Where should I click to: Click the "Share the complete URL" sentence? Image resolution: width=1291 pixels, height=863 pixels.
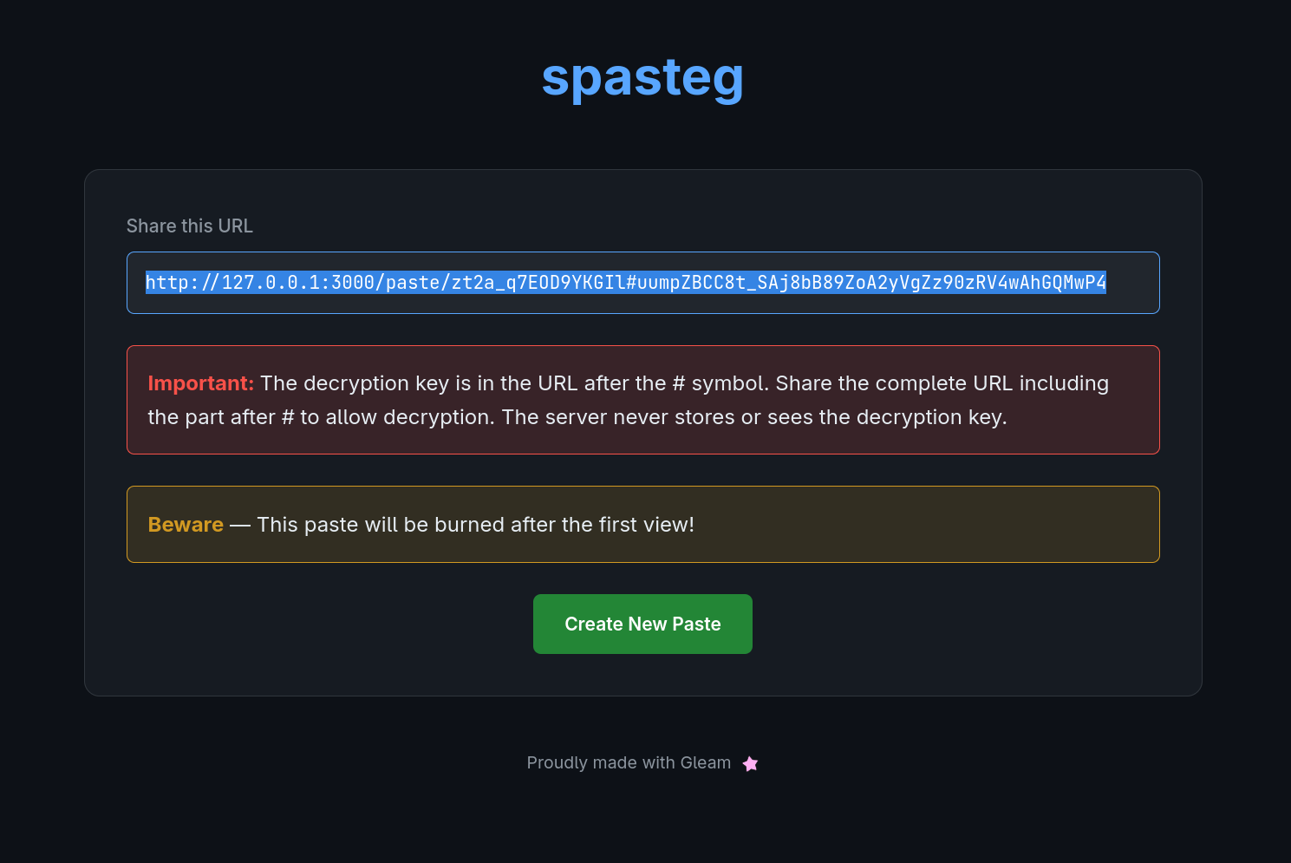click(893, 383)
